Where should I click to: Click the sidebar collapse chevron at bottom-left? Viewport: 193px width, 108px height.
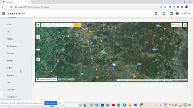tap(1, 94)
